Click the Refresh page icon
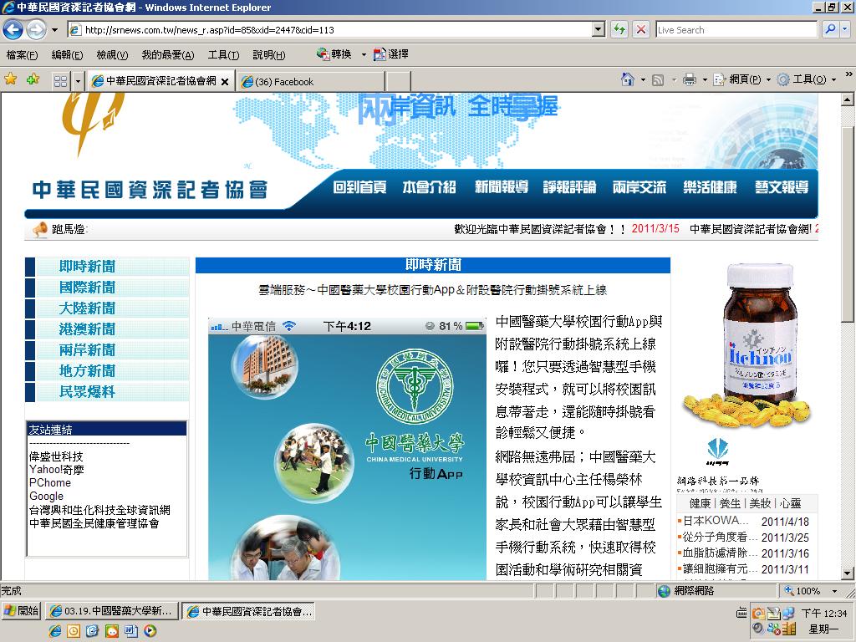 tap(619, 29)
